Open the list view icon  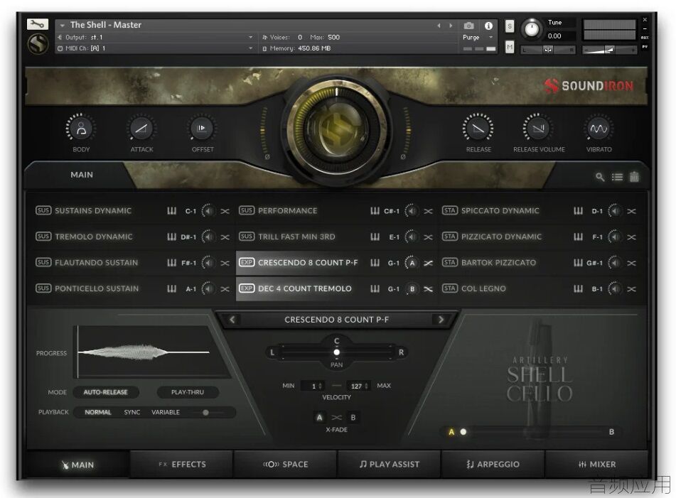[x=617, y=177]
